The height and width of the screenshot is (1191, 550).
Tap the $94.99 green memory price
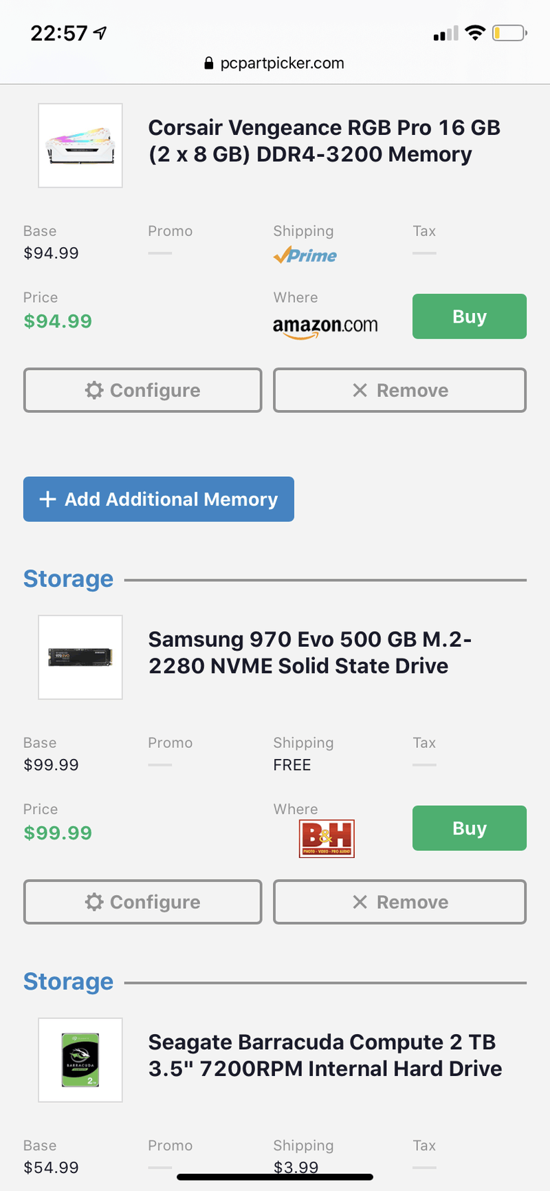pos(58,321)
